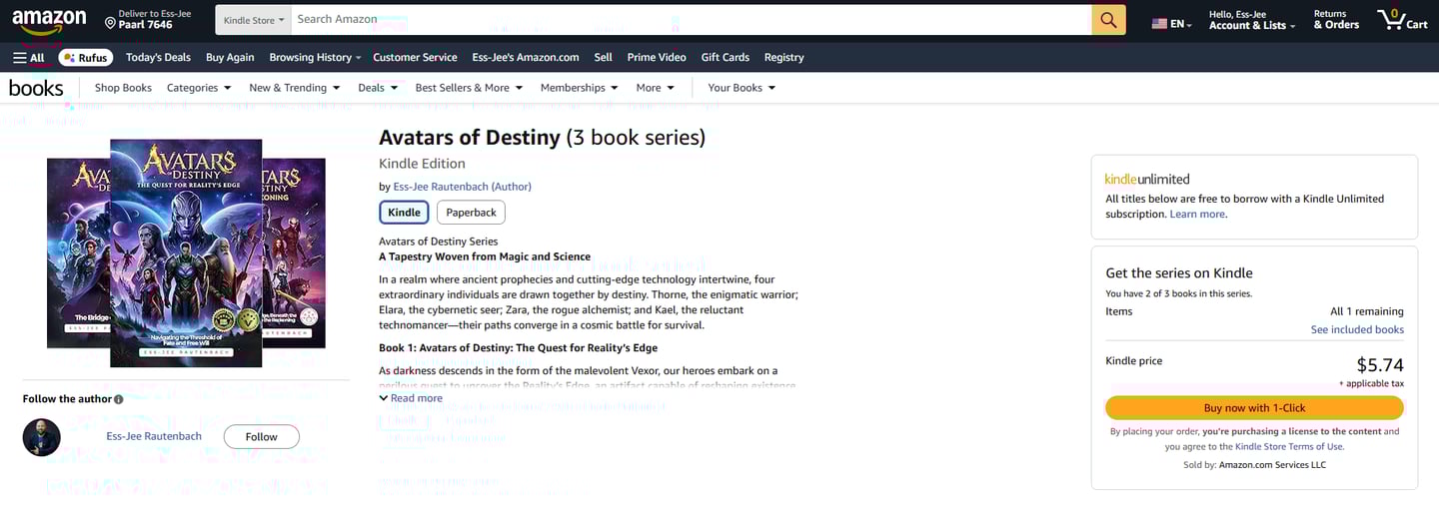This screenshot has height=509, width=1439.
Task: Select the Paperback format option
Action: (471, 213)
